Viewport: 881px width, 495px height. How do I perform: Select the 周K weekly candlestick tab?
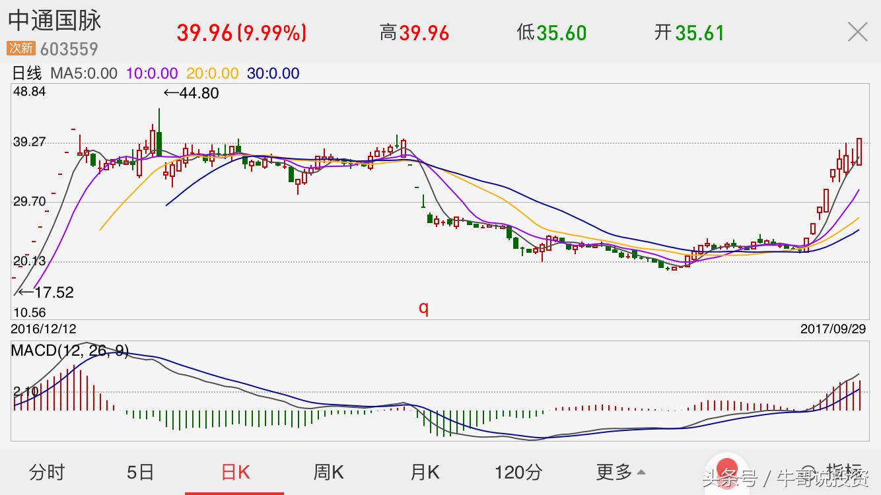328,472
